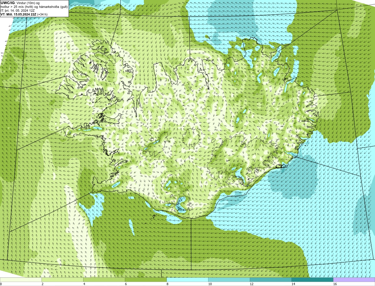Click the legend scale label '0'
Viewport: 375px width, 286px height.
click(x=1, y=284)
